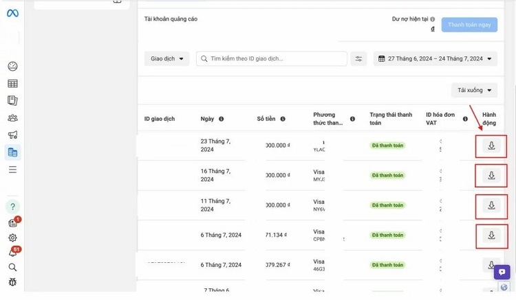Image resolution: width=516 pixels, height=300 pixels.
Task: Click the help question mark in sidebar
Action: [12, 207]
